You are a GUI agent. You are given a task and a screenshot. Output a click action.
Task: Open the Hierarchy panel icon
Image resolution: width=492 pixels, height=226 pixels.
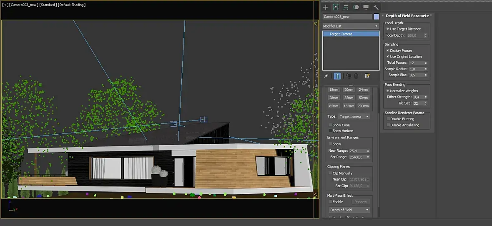click(x=346, y=7)
